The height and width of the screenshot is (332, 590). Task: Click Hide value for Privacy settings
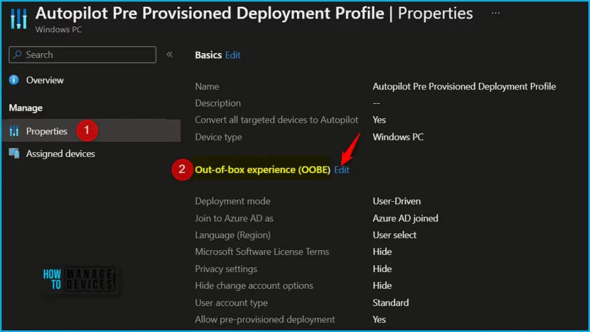coord(383,269)
